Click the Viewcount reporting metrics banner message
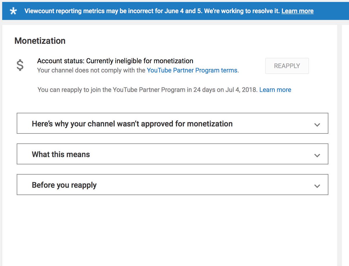Viewport: 349px width, 266px height. click(152, 11)
